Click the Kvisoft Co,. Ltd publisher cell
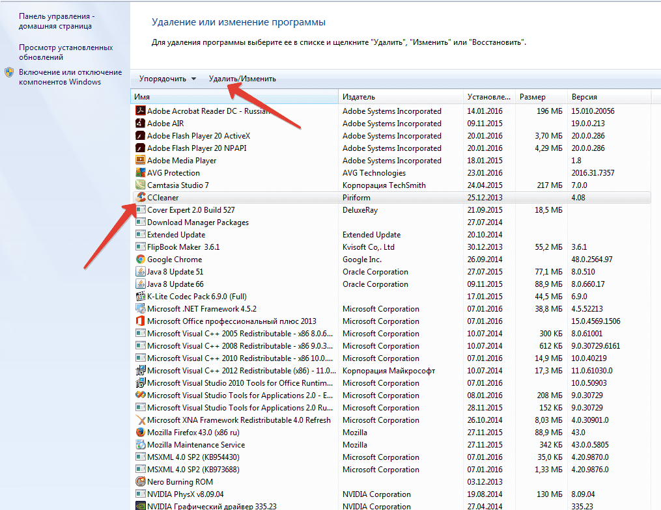Image resolution: width=661 pixels, height=510 pixels. tap(369, 247)
